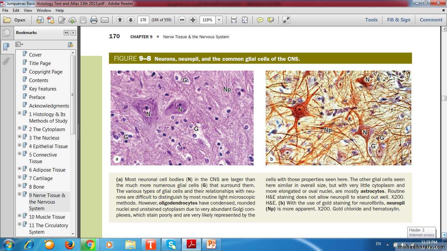Switch to read mode with arrows icon
447x251 pixels.
[x=286, y=20]
